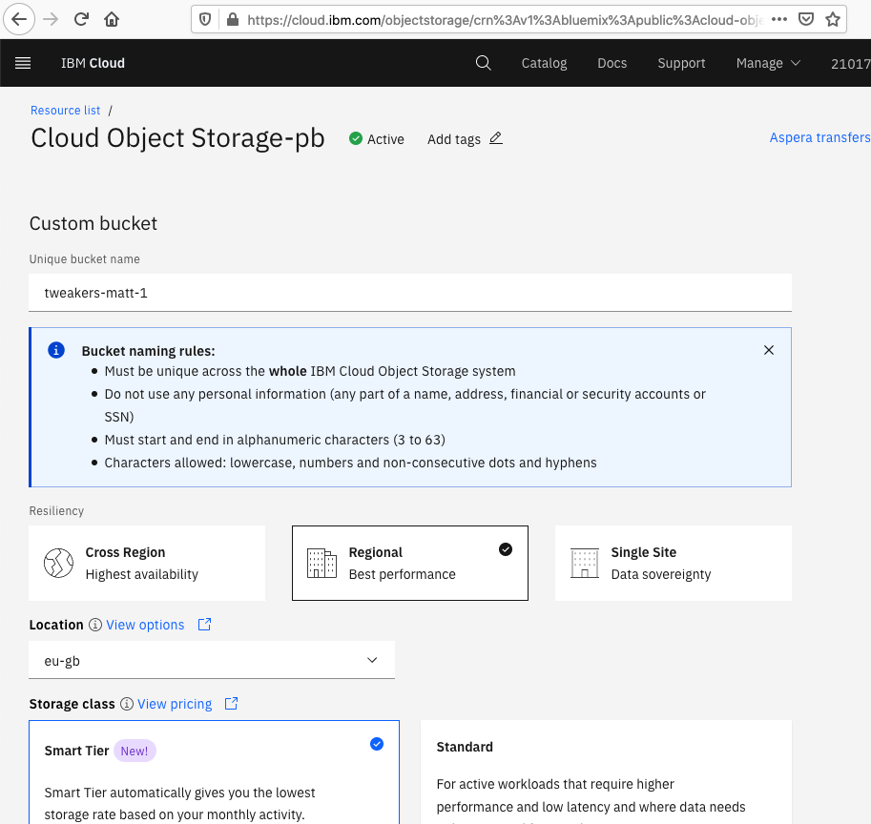Dismiss the Bucket naming rules notice

pos(768,350)
